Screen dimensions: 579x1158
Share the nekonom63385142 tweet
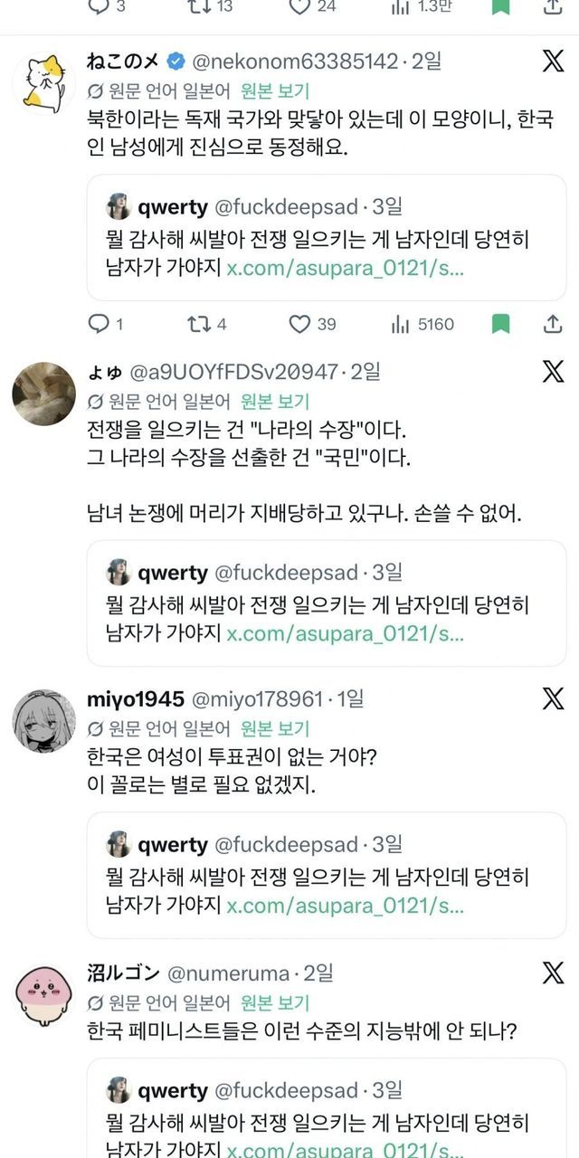552,324
